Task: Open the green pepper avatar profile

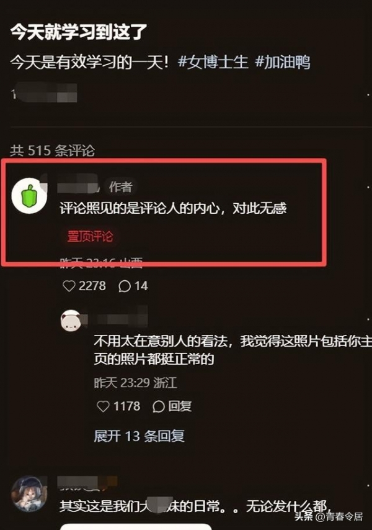Action: click(29, 196)
